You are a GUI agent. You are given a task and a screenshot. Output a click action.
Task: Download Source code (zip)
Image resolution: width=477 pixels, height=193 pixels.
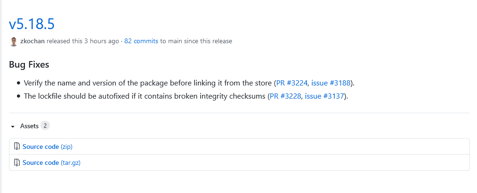(48, 147)
